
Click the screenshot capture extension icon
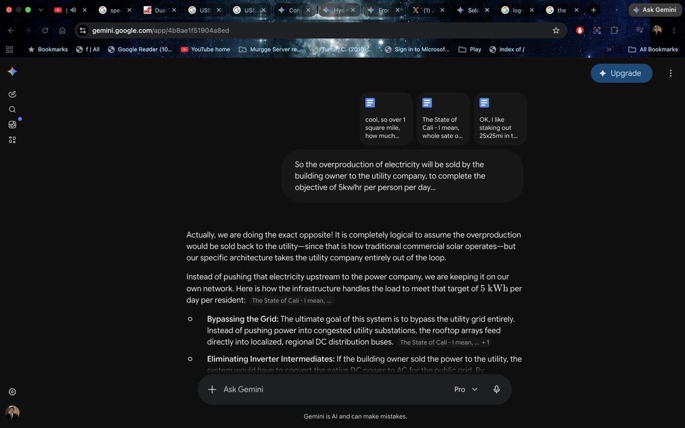(597, 30)
